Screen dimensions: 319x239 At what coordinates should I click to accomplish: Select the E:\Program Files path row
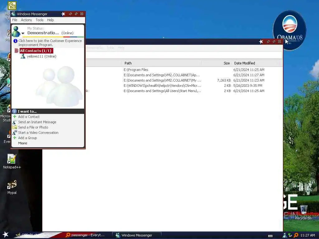[136, 70]
